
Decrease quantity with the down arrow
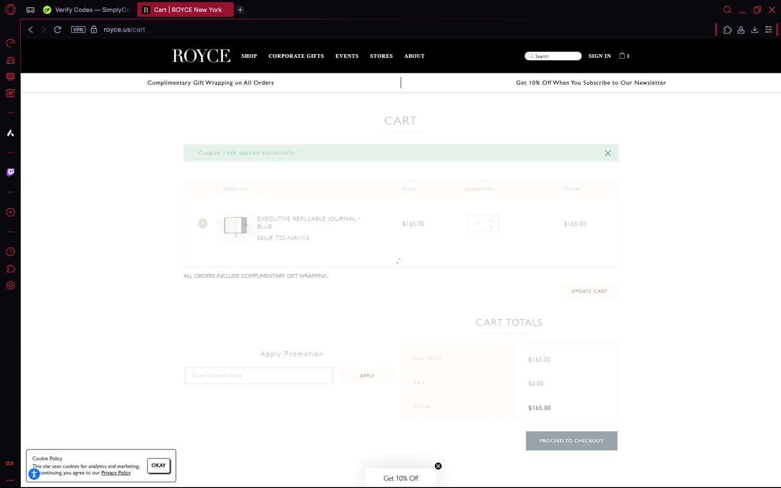click(x=491, y=227)
